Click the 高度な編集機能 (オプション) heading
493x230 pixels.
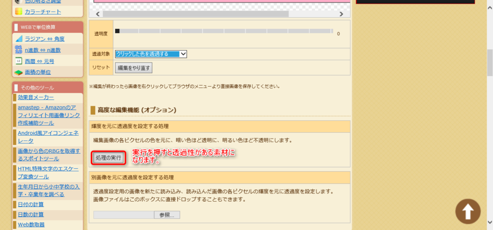point(137,110)
